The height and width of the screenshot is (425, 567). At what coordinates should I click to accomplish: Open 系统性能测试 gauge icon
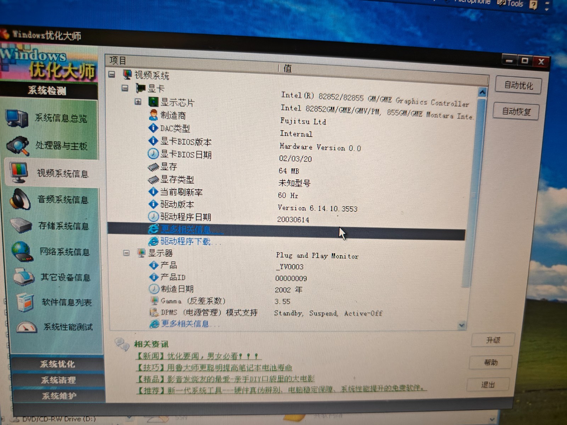(x=27, y=327)
